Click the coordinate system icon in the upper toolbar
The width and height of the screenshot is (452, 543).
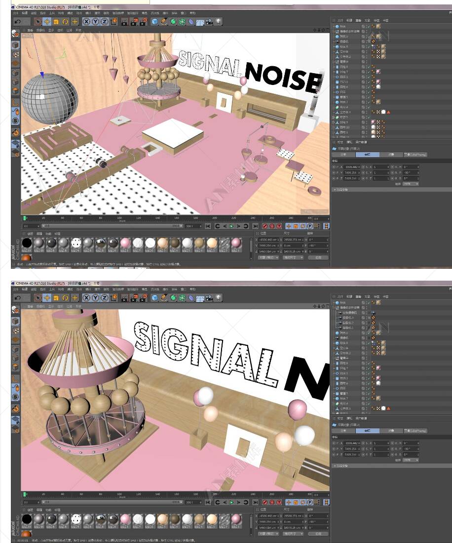(x=114, y=21)
